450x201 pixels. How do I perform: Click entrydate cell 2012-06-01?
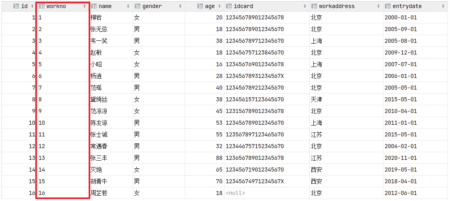pyautogui.click(x=401, y=193)
